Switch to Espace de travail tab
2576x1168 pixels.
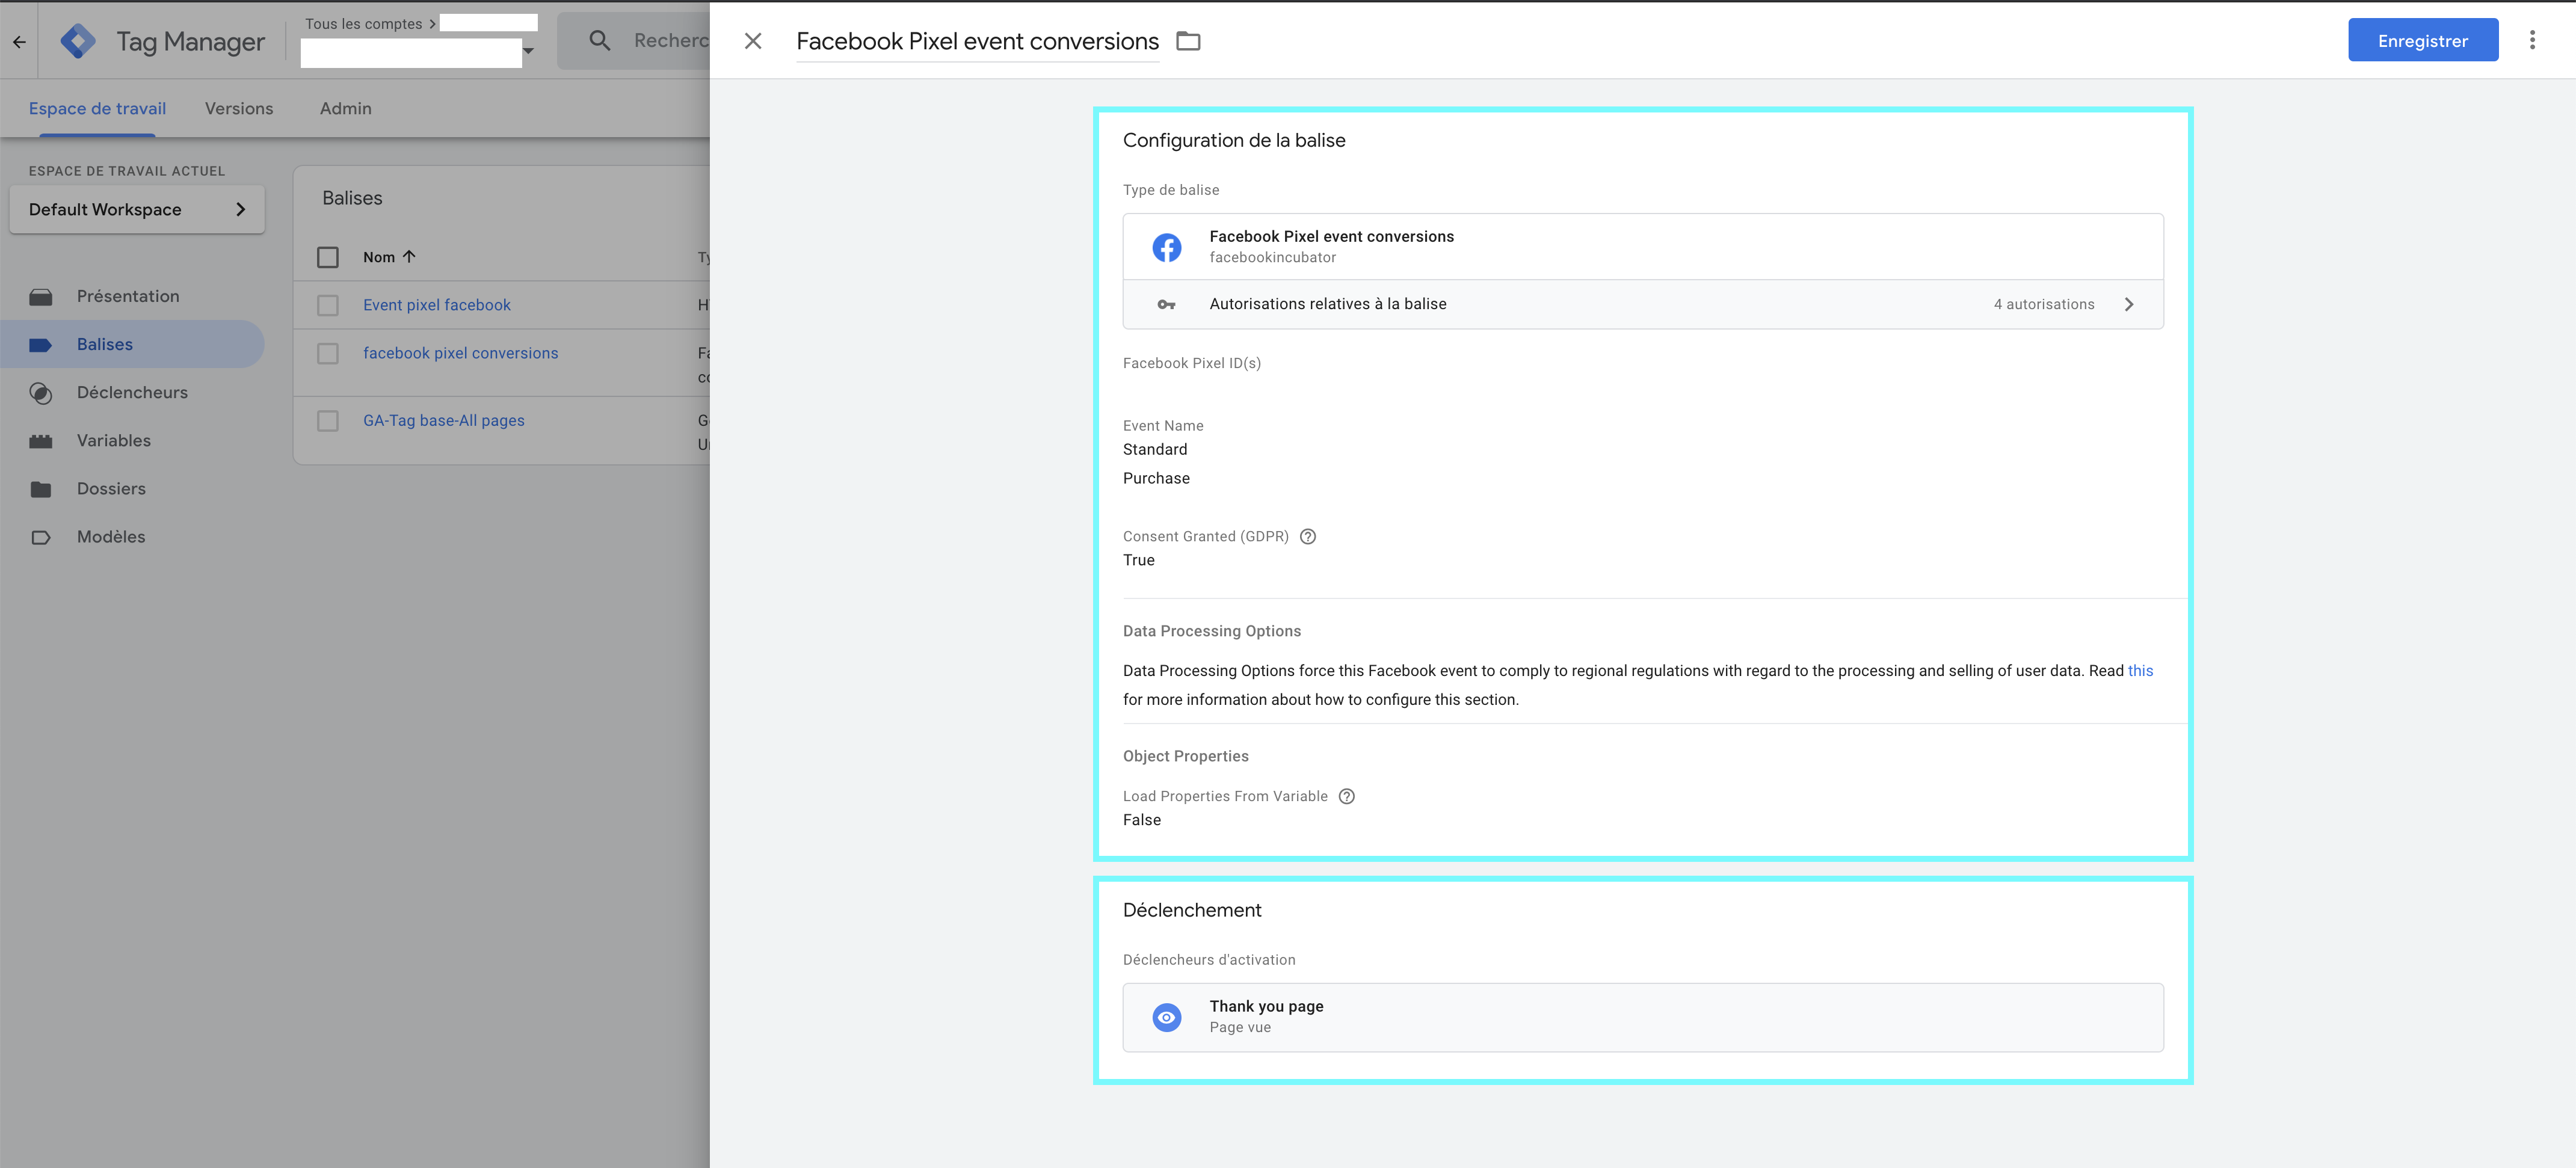(x=97, y=108)
